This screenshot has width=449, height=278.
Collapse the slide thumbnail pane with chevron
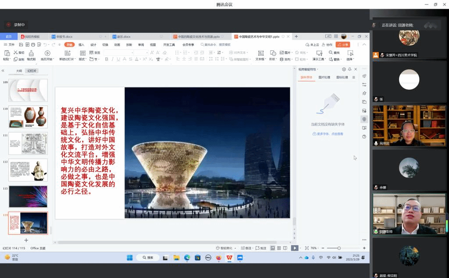3,70
